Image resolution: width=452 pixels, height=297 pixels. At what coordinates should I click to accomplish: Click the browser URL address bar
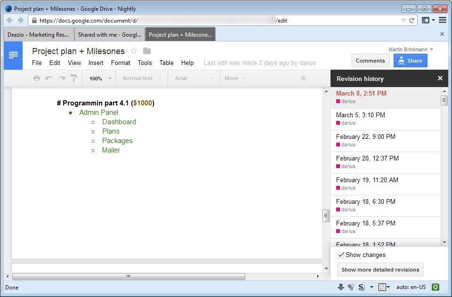[212, 20]
